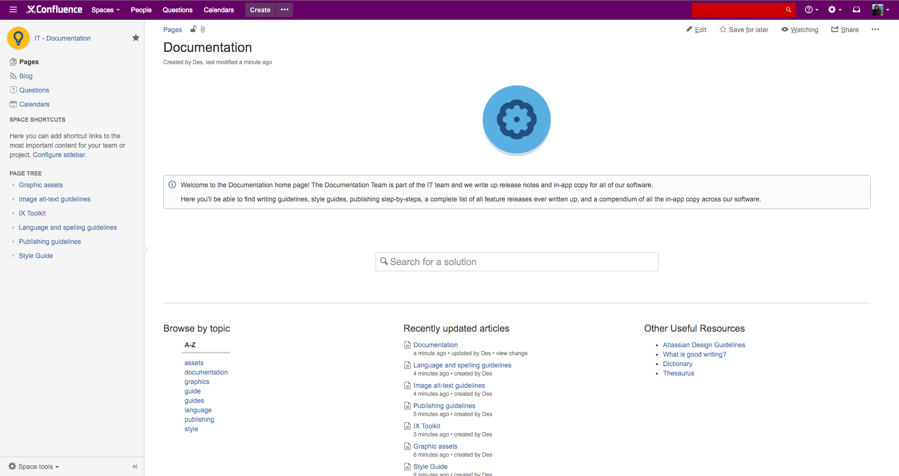Click the lightbulb space logo
This screenshot has height=476, width=899.
(18, 38)
